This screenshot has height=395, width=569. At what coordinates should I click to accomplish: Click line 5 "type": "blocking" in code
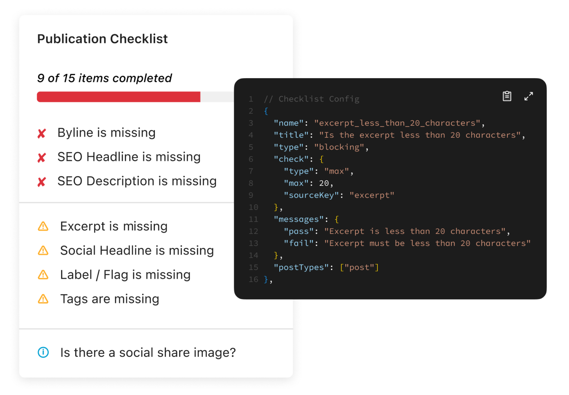(321, 147)
